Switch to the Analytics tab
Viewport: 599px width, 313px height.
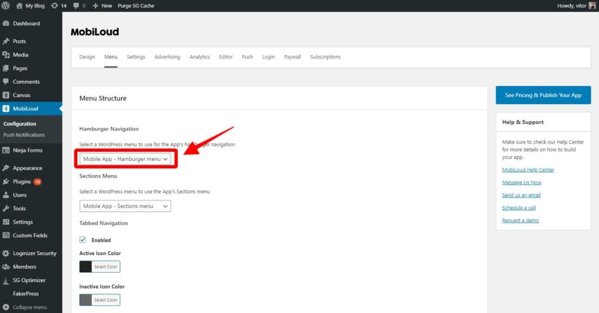[x=199, y=57]
